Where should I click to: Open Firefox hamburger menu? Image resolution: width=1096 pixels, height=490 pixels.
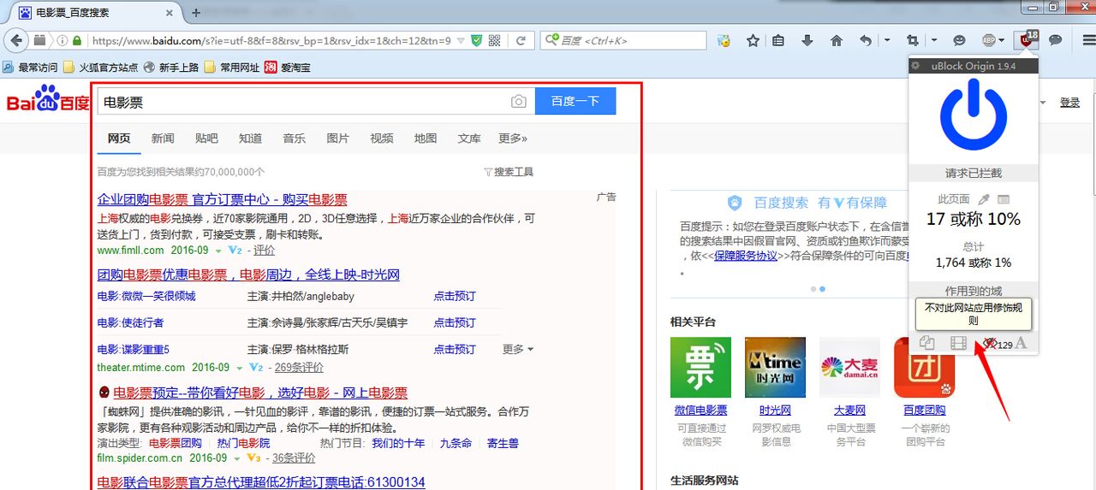click(x=1088, y=40)
